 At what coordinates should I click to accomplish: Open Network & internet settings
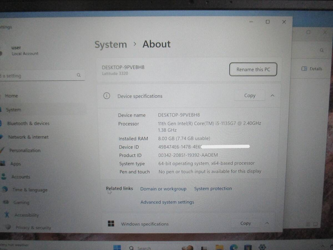pos(28,137)
